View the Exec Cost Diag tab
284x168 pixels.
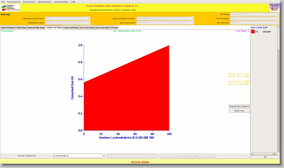coord(87,27)
